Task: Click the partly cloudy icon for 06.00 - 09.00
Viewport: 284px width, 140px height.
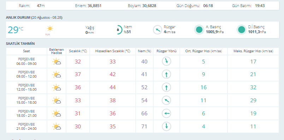Action: click(x=57, y=61)
